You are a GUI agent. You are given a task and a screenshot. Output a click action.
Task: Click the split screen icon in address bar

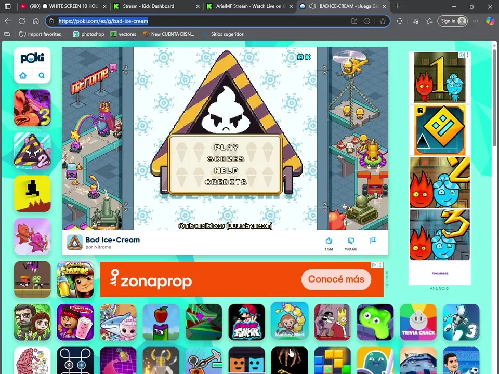(x=354, y=21)
